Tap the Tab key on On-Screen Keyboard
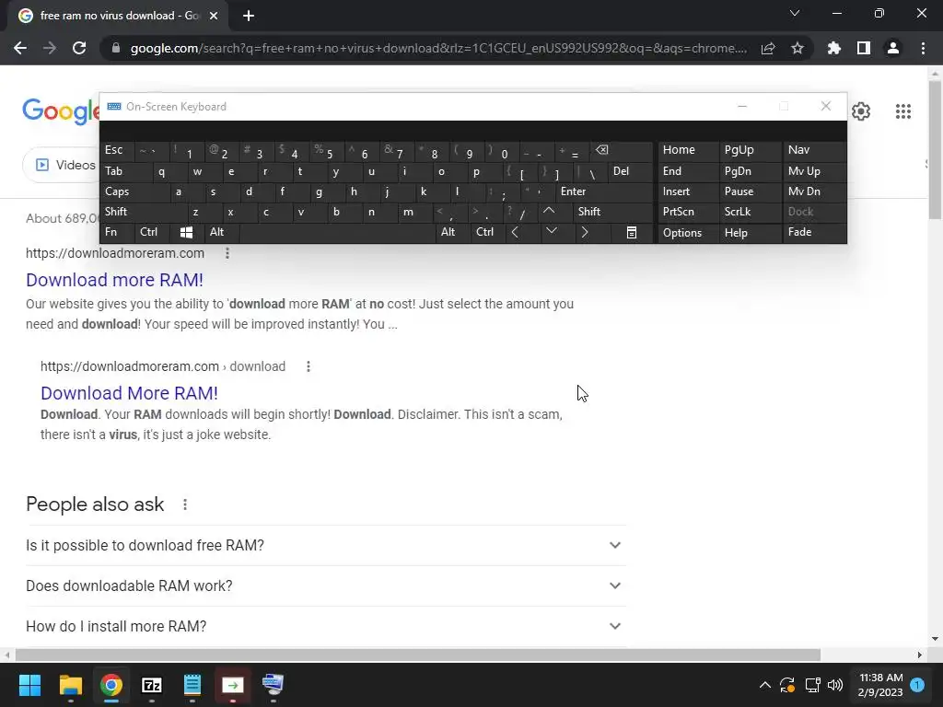943x707 pixels. coord(125,171)
